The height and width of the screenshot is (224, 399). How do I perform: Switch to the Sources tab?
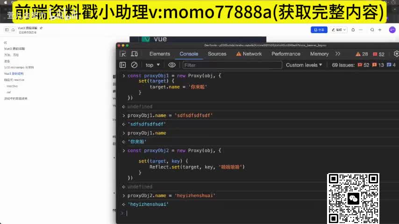217,54
